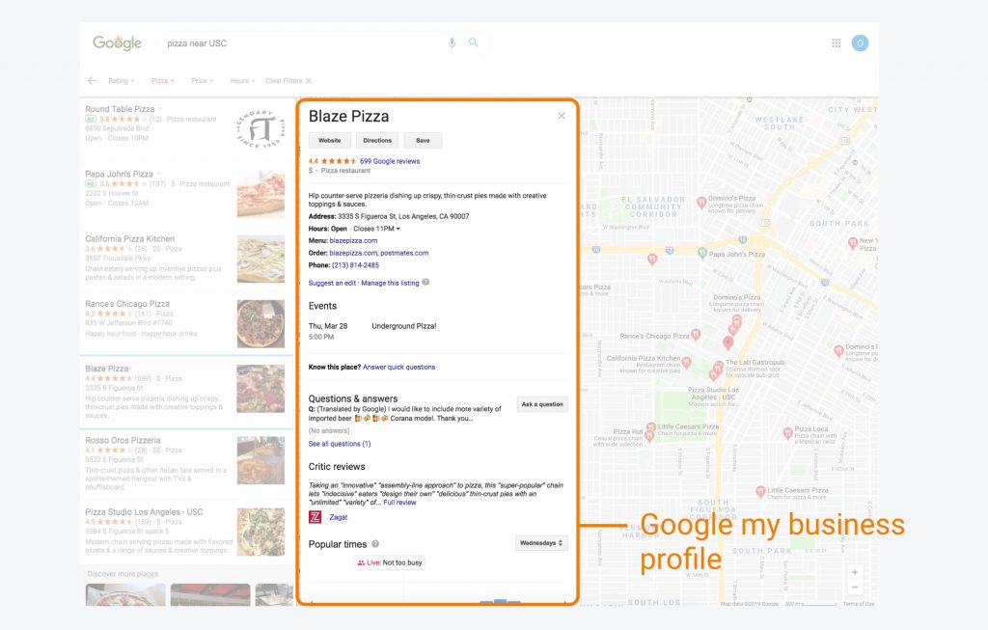Screen dimensions: 988x630
Task: Open the Pizza filter dropdown
Action: 162,81
